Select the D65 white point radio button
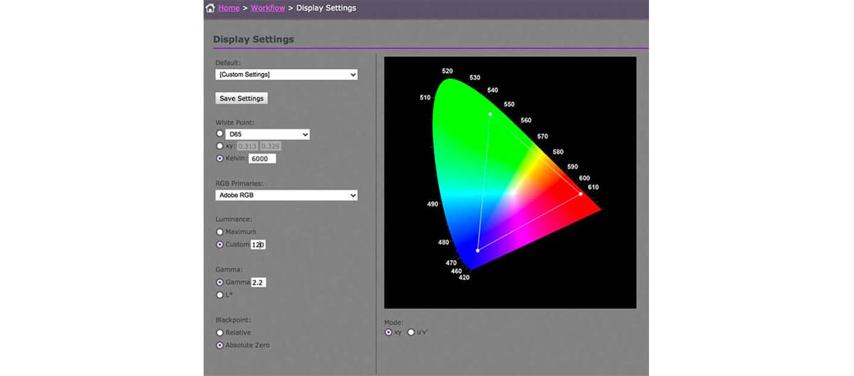 pos(219,133)
